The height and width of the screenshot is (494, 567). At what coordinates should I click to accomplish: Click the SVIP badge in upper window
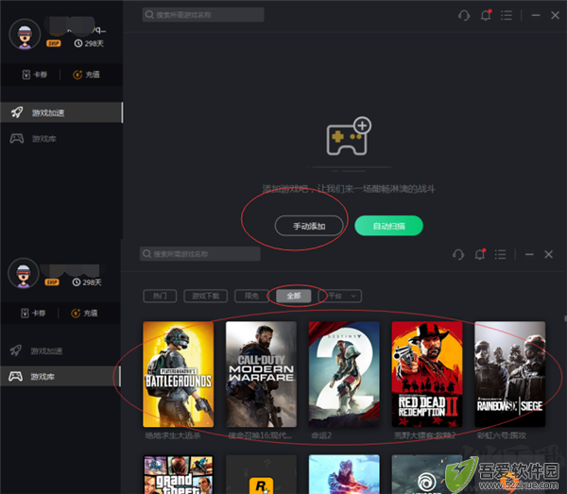pyautogui.click(x=54, y=43)
